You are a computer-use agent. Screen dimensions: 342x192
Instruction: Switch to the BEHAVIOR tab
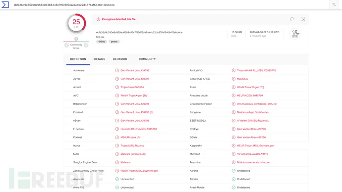[x=120, y=59]
